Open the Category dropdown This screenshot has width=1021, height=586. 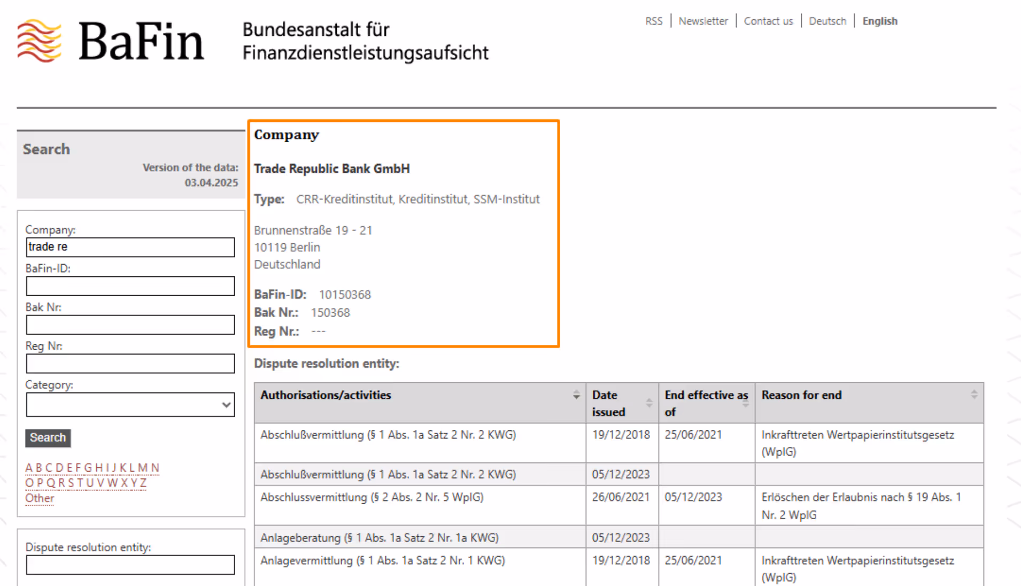(130, 405)
